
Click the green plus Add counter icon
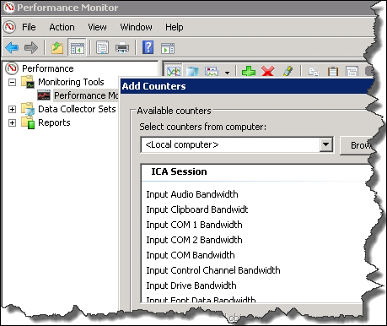pos(249,71)
